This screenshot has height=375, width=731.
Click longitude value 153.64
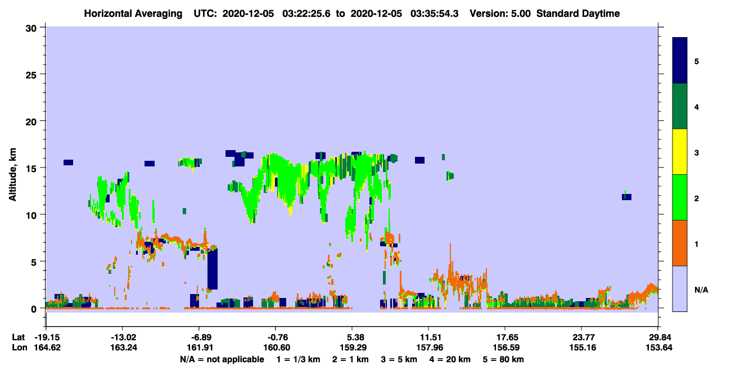658,347
